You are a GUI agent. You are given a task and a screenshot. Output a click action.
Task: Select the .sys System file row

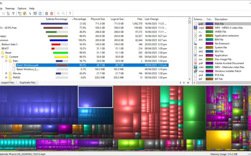tap(222, 47)
